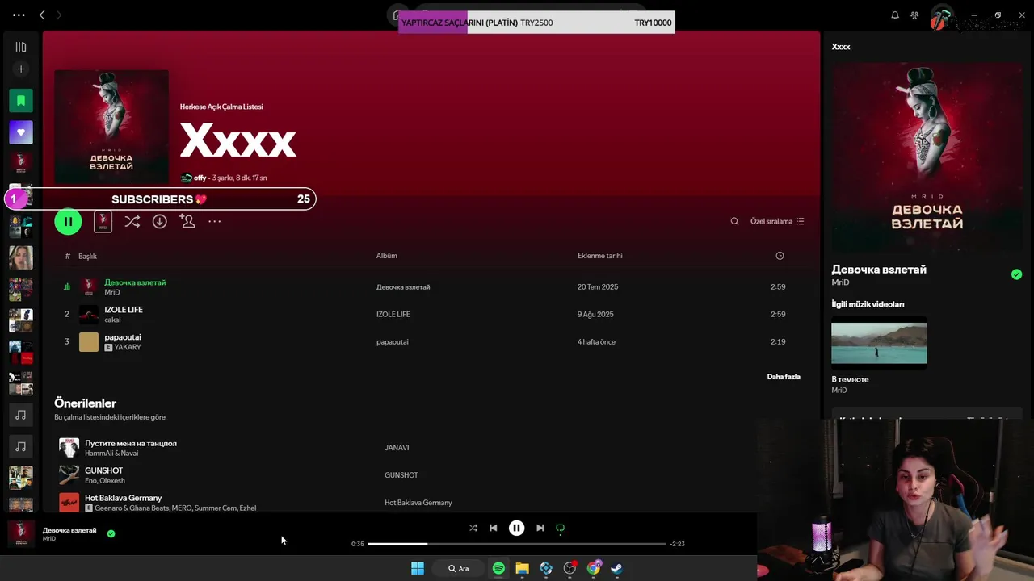Open notifications bell icon
Screen dimensions: 1034x581
click(895, 15)
